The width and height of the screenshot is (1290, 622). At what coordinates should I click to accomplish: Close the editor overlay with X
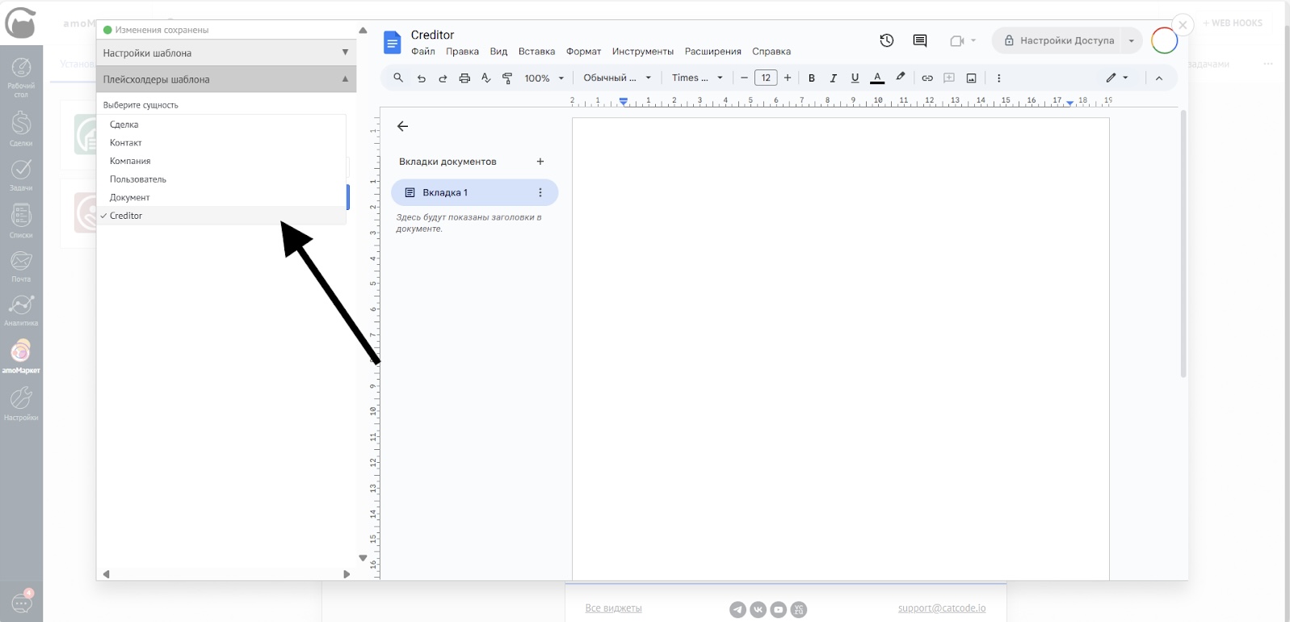1183,25
